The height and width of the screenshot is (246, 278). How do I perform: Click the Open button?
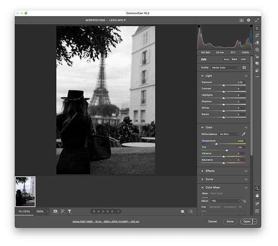pyautogui.click(x=246, y=222)
